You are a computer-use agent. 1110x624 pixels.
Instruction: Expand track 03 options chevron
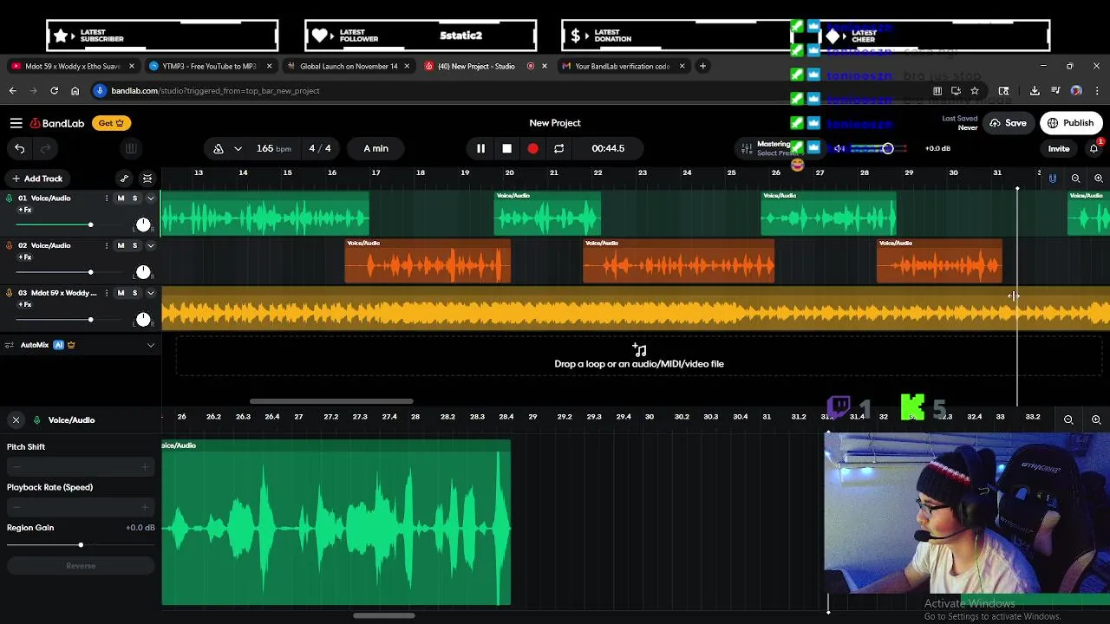150,293
